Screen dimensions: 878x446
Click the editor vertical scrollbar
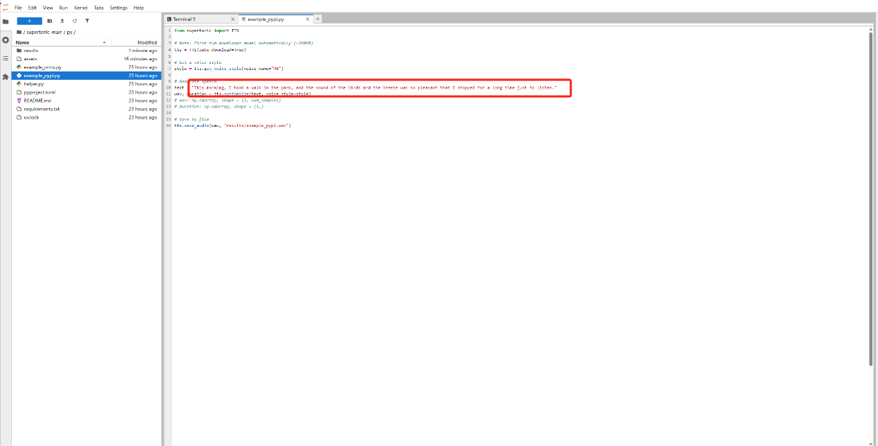pos(871,198)
